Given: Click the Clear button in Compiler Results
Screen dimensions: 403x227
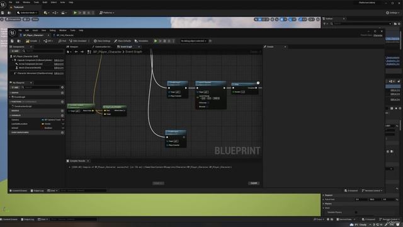Looking at the screenshot, I should 254,183.
